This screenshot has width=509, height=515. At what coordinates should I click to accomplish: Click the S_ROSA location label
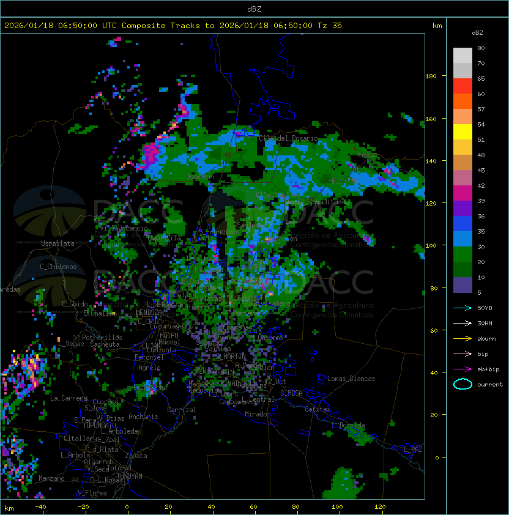tap(291, 393)
